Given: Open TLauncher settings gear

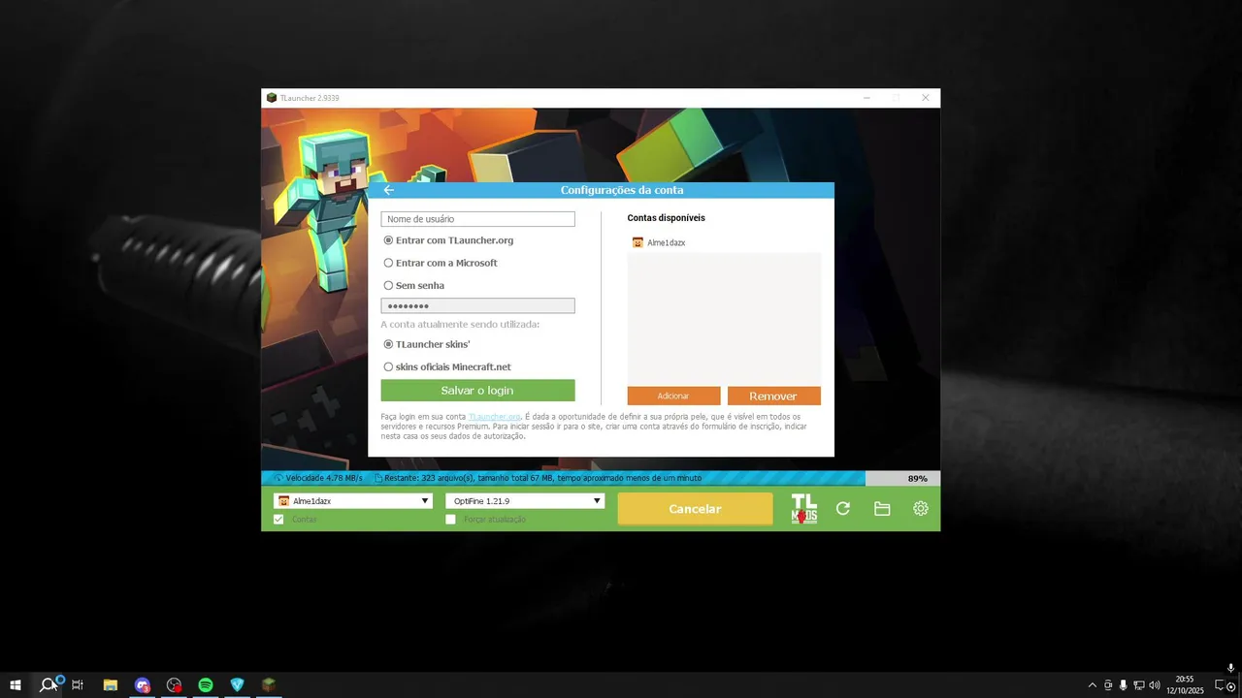Looking at the screenshot, I should pyautogui.click(x=921, y=509).
